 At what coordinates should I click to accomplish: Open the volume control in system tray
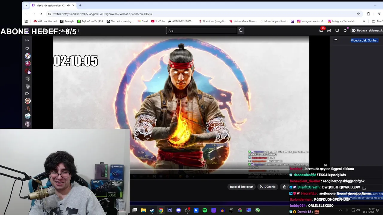point(358,210)
